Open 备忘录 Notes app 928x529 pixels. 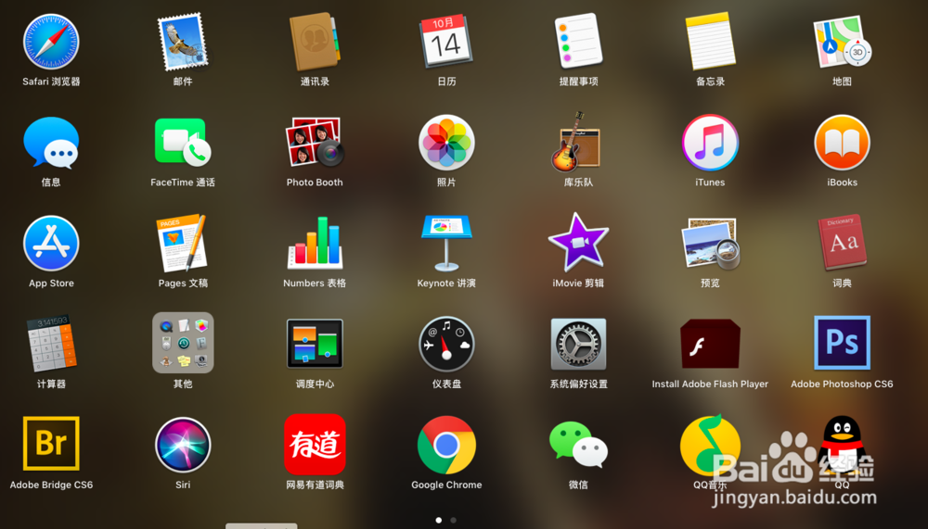(x=710, y=42)
